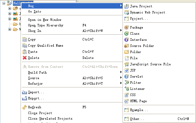The image size is (196, 123).
Task: Click the Copy Qualified Name label
Action: click(45, 45)
